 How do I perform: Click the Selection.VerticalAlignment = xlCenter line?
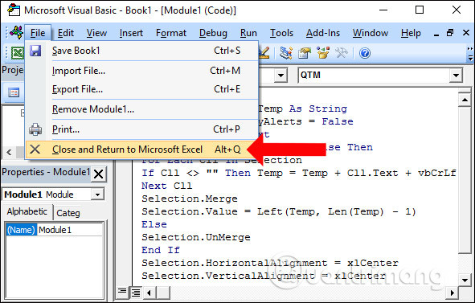click(264, 276)
